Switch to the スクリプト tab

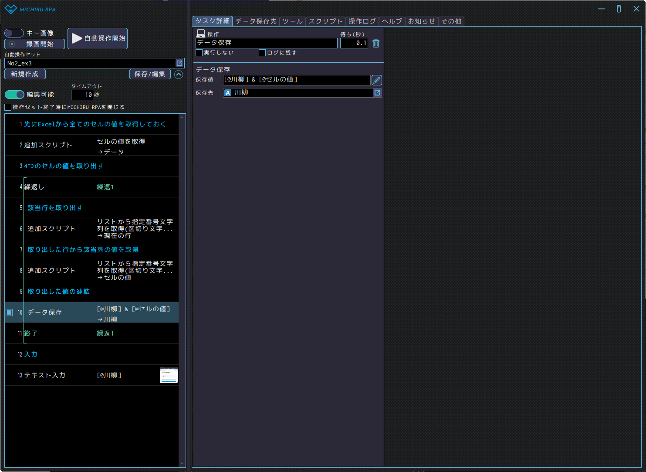325,21
